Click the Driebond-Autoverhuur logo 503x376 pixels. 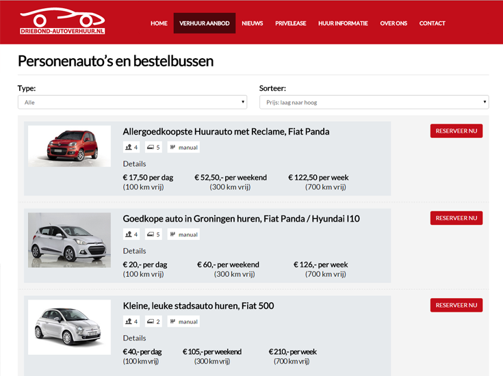[62, 21]
